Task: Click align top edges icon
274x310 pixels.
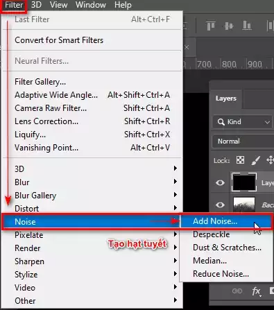Action: [x=210, y=26]
